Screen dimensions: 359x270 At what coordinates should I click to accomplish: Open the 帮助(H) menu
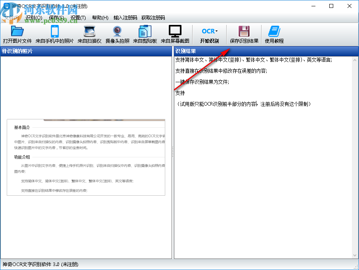(100, 17)
